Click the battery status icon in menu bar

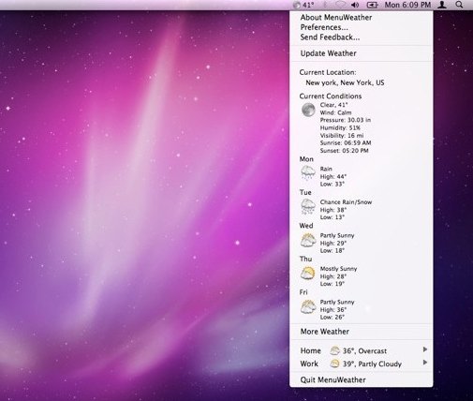click(372, 5)
